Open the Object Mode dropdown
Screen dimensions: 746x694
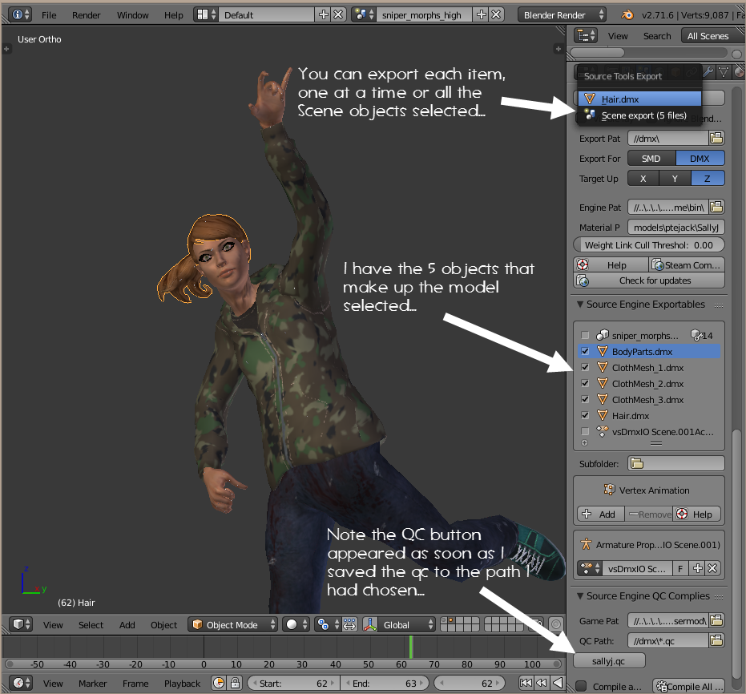[232, 625]
